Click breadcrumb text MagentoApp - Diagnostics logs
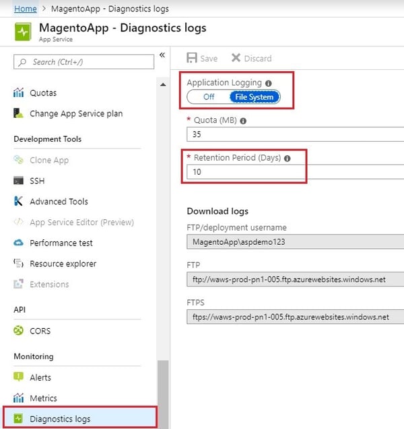 click(110, 9)
